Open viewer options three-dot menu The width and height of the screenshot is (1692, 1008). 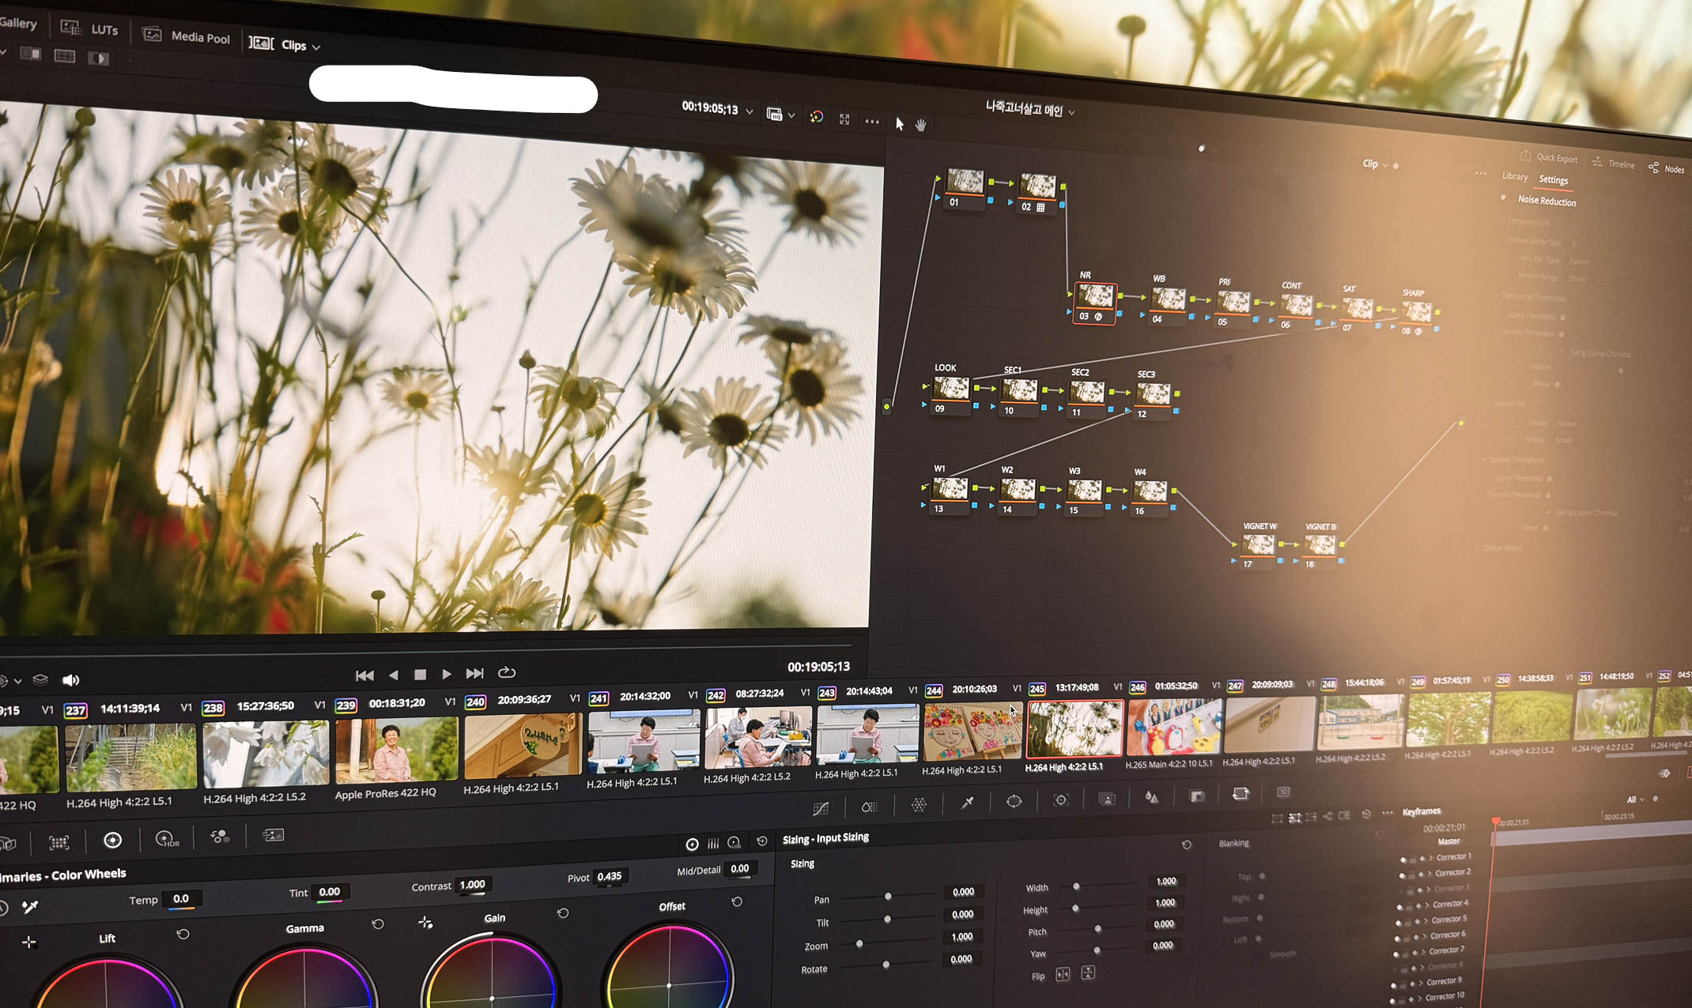click(872, 122)
